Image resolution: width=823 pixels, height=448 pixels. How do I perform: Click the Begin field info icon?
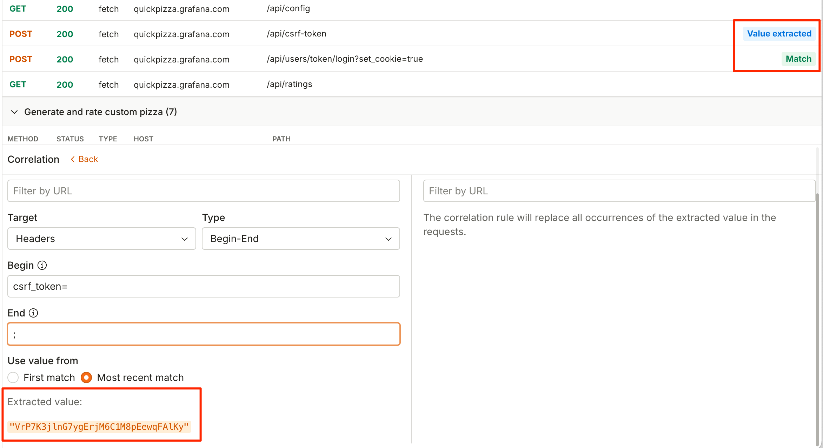coord(42,265)
